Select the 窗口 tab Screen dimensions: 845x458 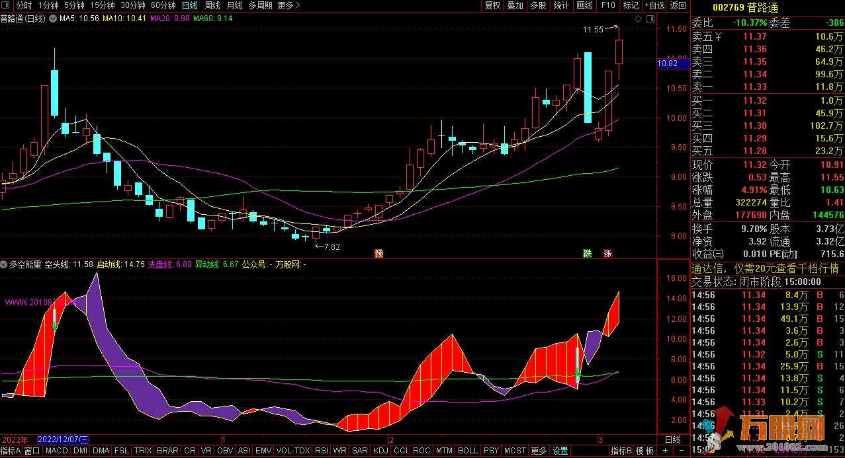pyautogui.click(x=32, y=451)
